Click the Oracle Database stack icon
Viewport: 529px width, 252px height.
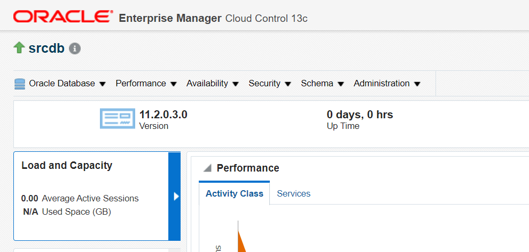[x=20, y=84]
